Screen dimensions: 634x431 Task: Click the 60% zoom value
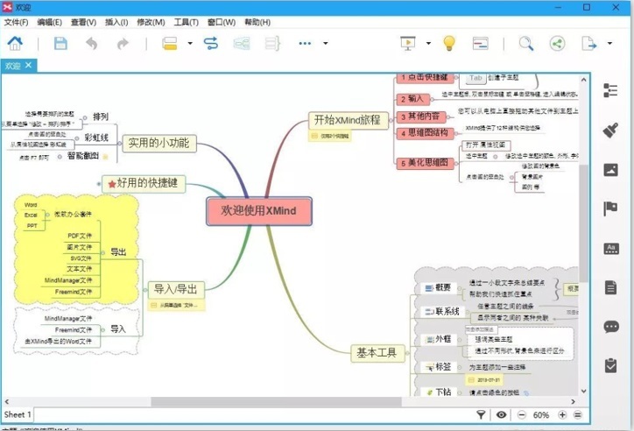click(x=541, y=415)
